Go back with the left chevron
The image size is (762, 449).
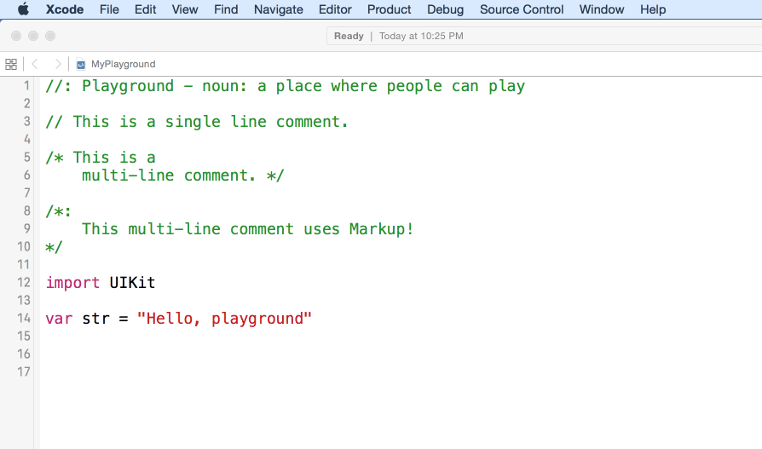pyautogui.click(x=34, y=64)
